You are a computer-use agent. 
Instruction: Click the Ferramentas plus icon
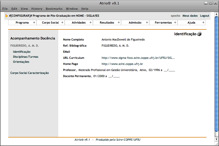pos(175,23)
